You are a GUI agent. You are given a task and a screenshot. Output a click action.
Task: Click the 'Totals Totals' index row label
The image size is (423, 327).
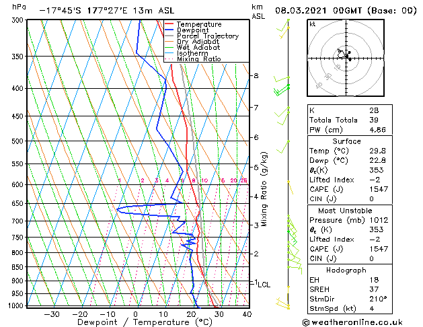pos(333,120)
